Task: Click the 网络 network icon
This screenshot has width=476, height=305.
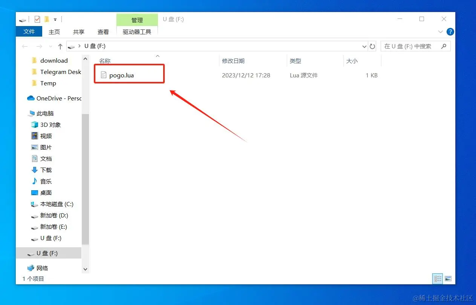Action: [31, 268]
